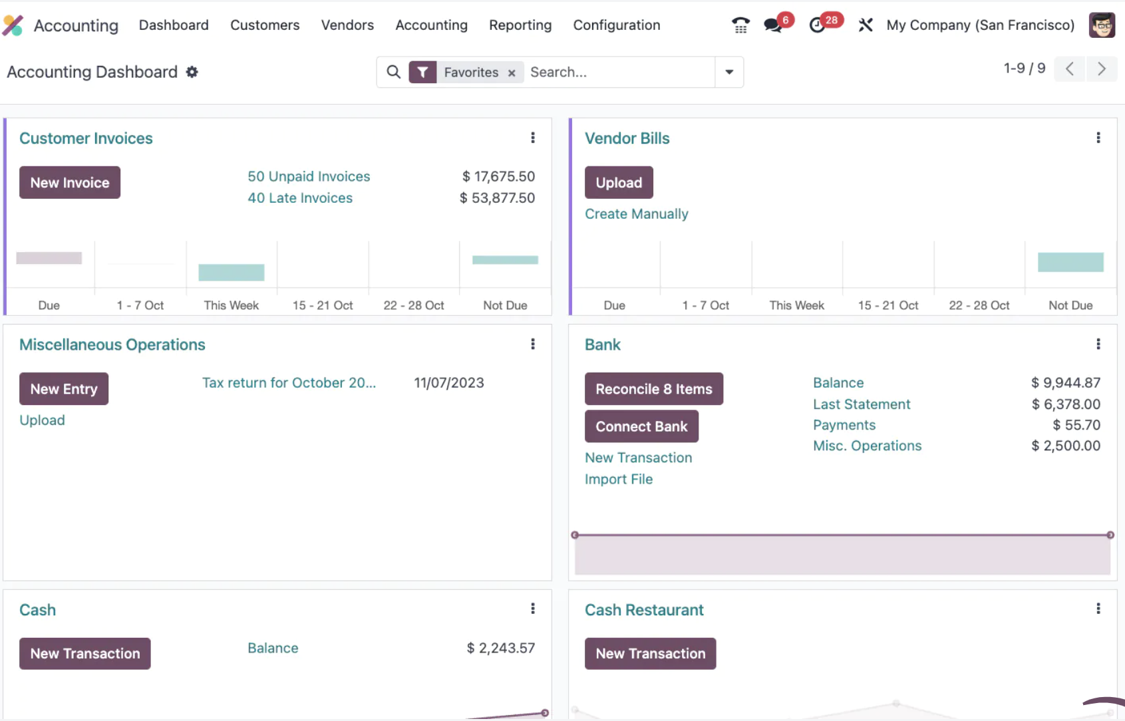Open Customer Invoices card three-dot menu
This screenshot has height=721, width=1125.
[x=533, y=138]
